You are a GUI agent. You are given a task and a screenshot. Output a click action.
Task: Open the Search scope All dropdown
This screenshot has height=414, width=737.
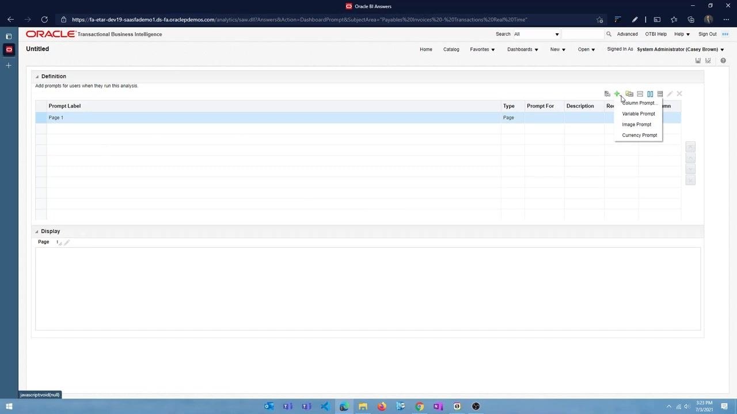[537, 34]
